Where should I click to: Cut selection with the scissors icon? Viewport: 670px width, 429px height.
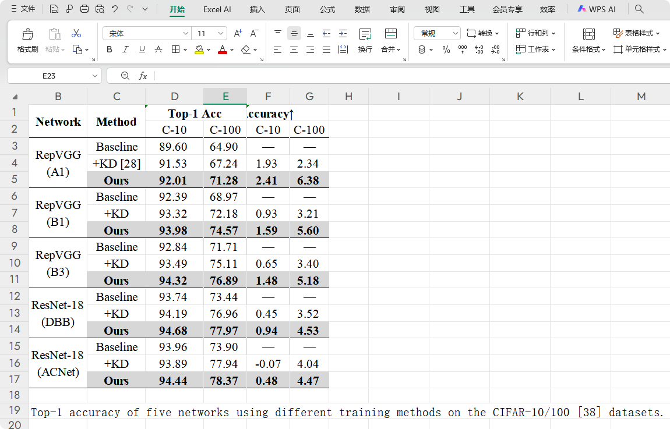(76, 33)
